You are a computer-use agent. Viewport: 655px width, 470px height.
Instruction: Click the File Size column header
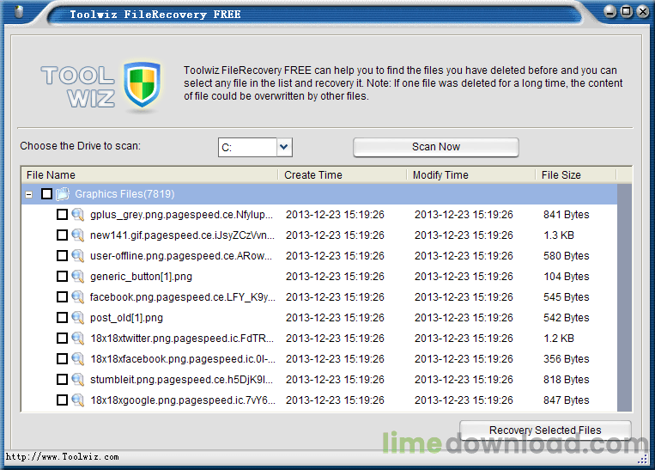[575, 174]
